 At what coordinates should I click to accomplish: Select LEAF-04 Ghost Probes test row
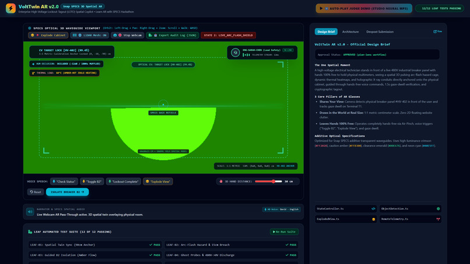pyautogui.click(x=232, y=255)
